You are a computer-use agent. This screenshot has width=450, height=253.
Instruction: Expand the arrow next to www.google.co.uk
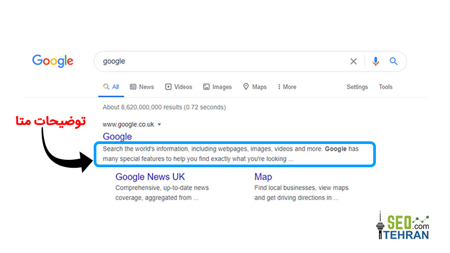[159, 124]
